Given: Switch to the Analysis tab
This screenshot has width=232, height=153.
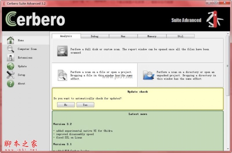Looking at the screenshot, I should [66, 36].
